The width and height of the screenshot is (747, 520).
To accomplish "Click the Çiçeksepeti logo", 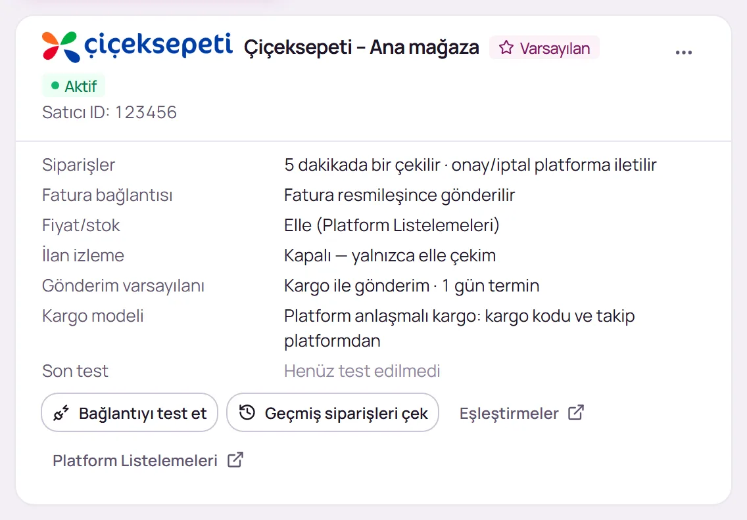I will tap(137, 47).
